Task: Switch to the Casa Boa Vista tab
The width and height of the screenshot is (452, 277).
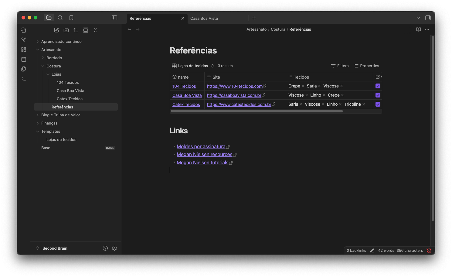Action: (204, 18)
